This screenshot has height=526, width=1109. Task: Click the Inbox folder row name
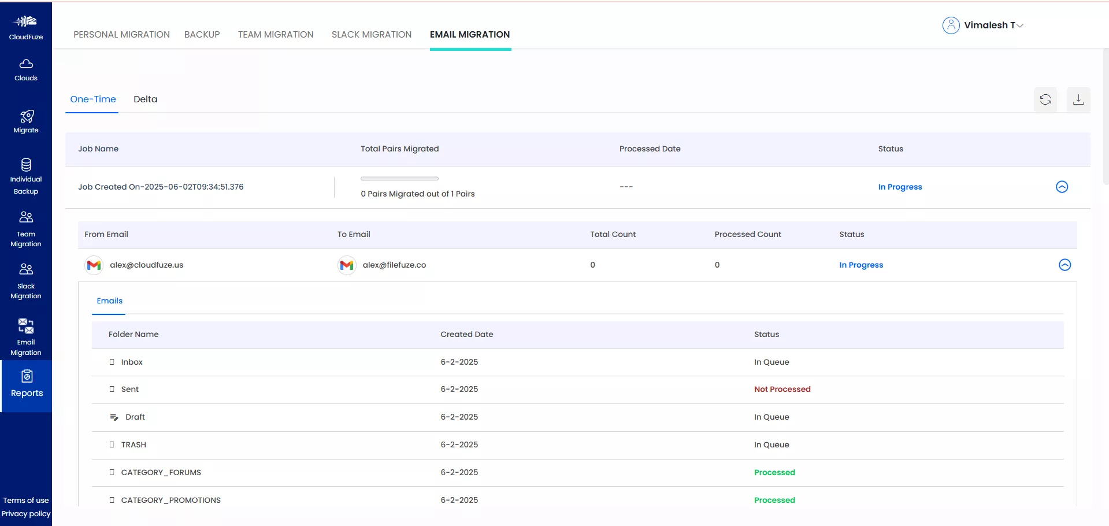coord(132,362)
